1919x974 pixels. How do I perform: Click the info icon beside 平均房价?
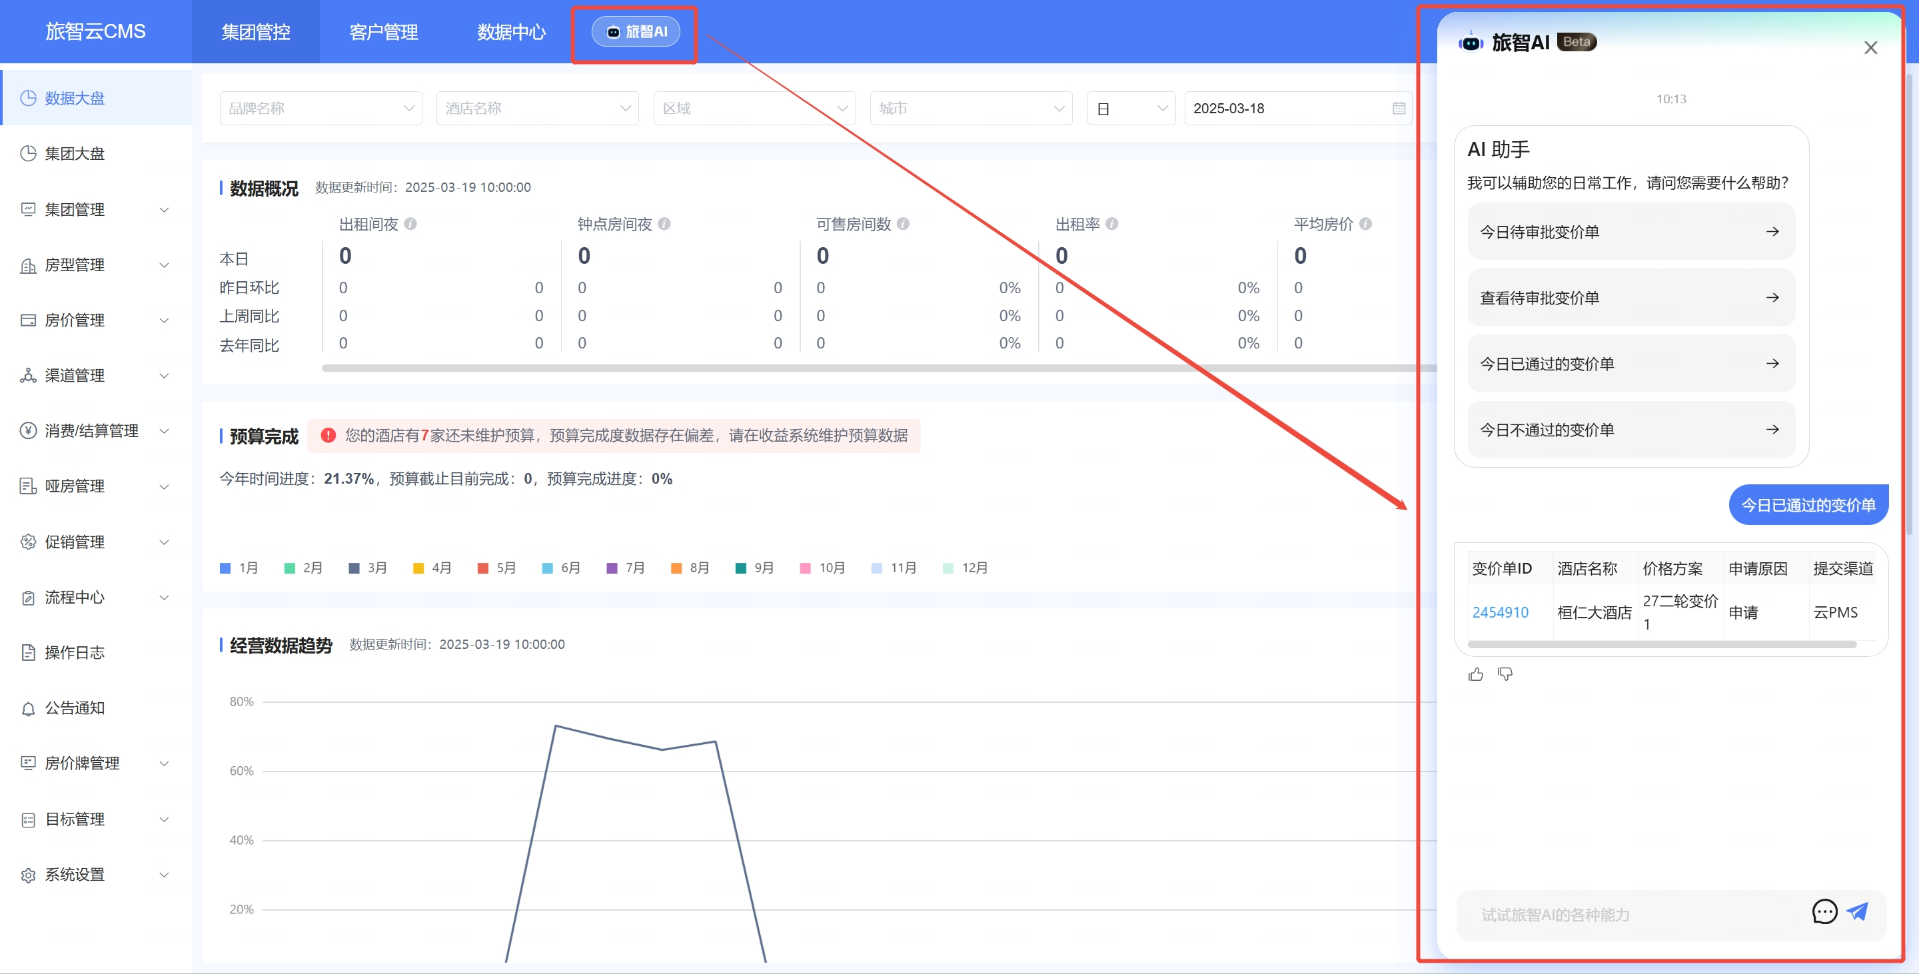[1365, 223]
